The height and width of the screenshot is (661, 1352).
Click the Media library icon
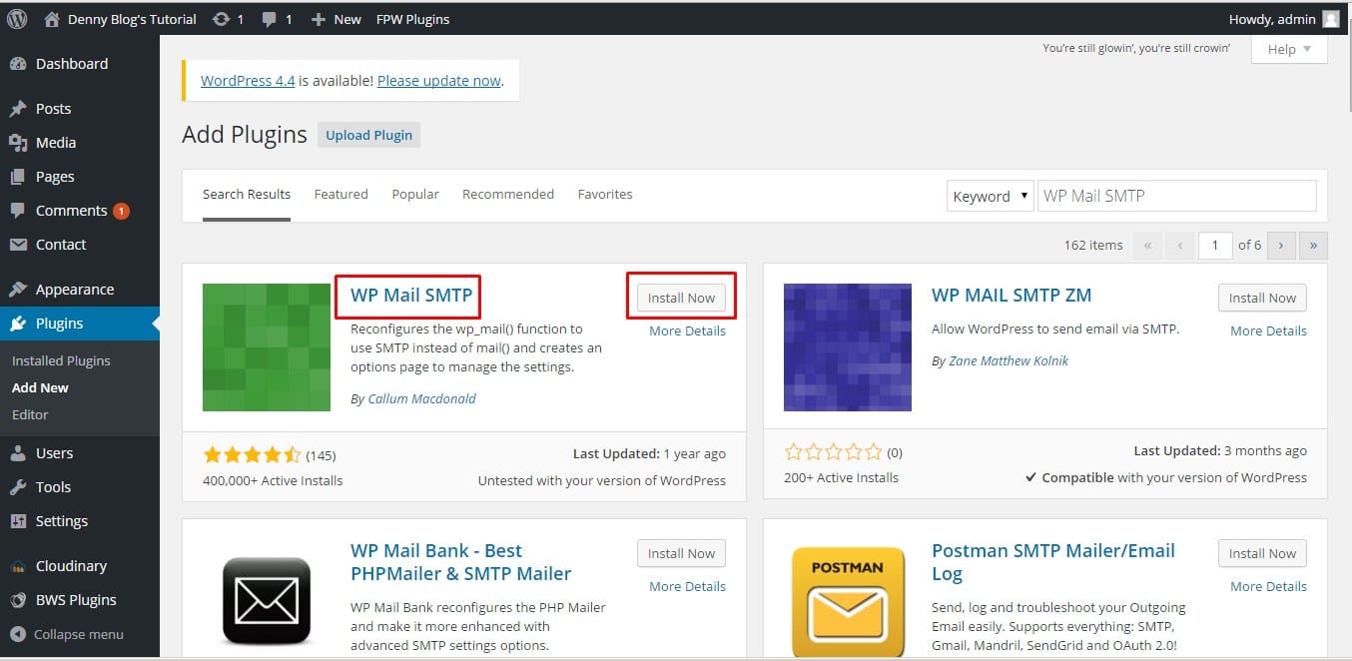[x=18, y=143]
